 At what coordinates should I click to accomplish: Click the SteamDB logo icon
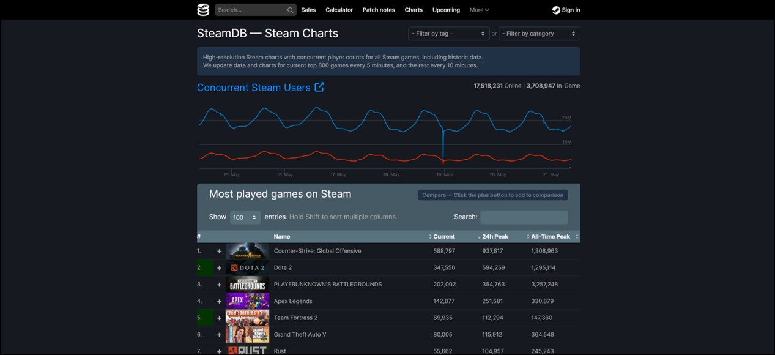203,10
